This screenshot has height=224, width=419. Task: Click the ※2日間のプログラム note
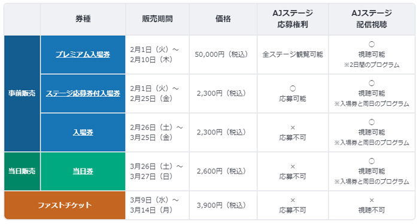(x=372, y=65)
